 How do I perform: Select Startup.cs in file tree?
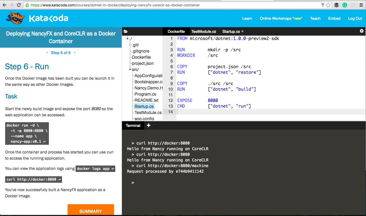tap(144, 106)
